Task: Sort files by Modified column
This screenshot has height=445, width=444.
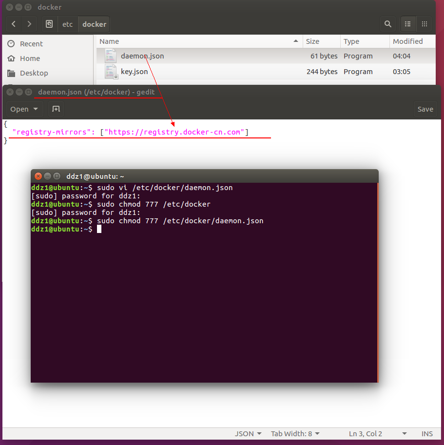Action: click(412, 41)
